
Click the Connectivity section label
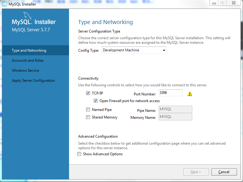click(x=88, y=78)
